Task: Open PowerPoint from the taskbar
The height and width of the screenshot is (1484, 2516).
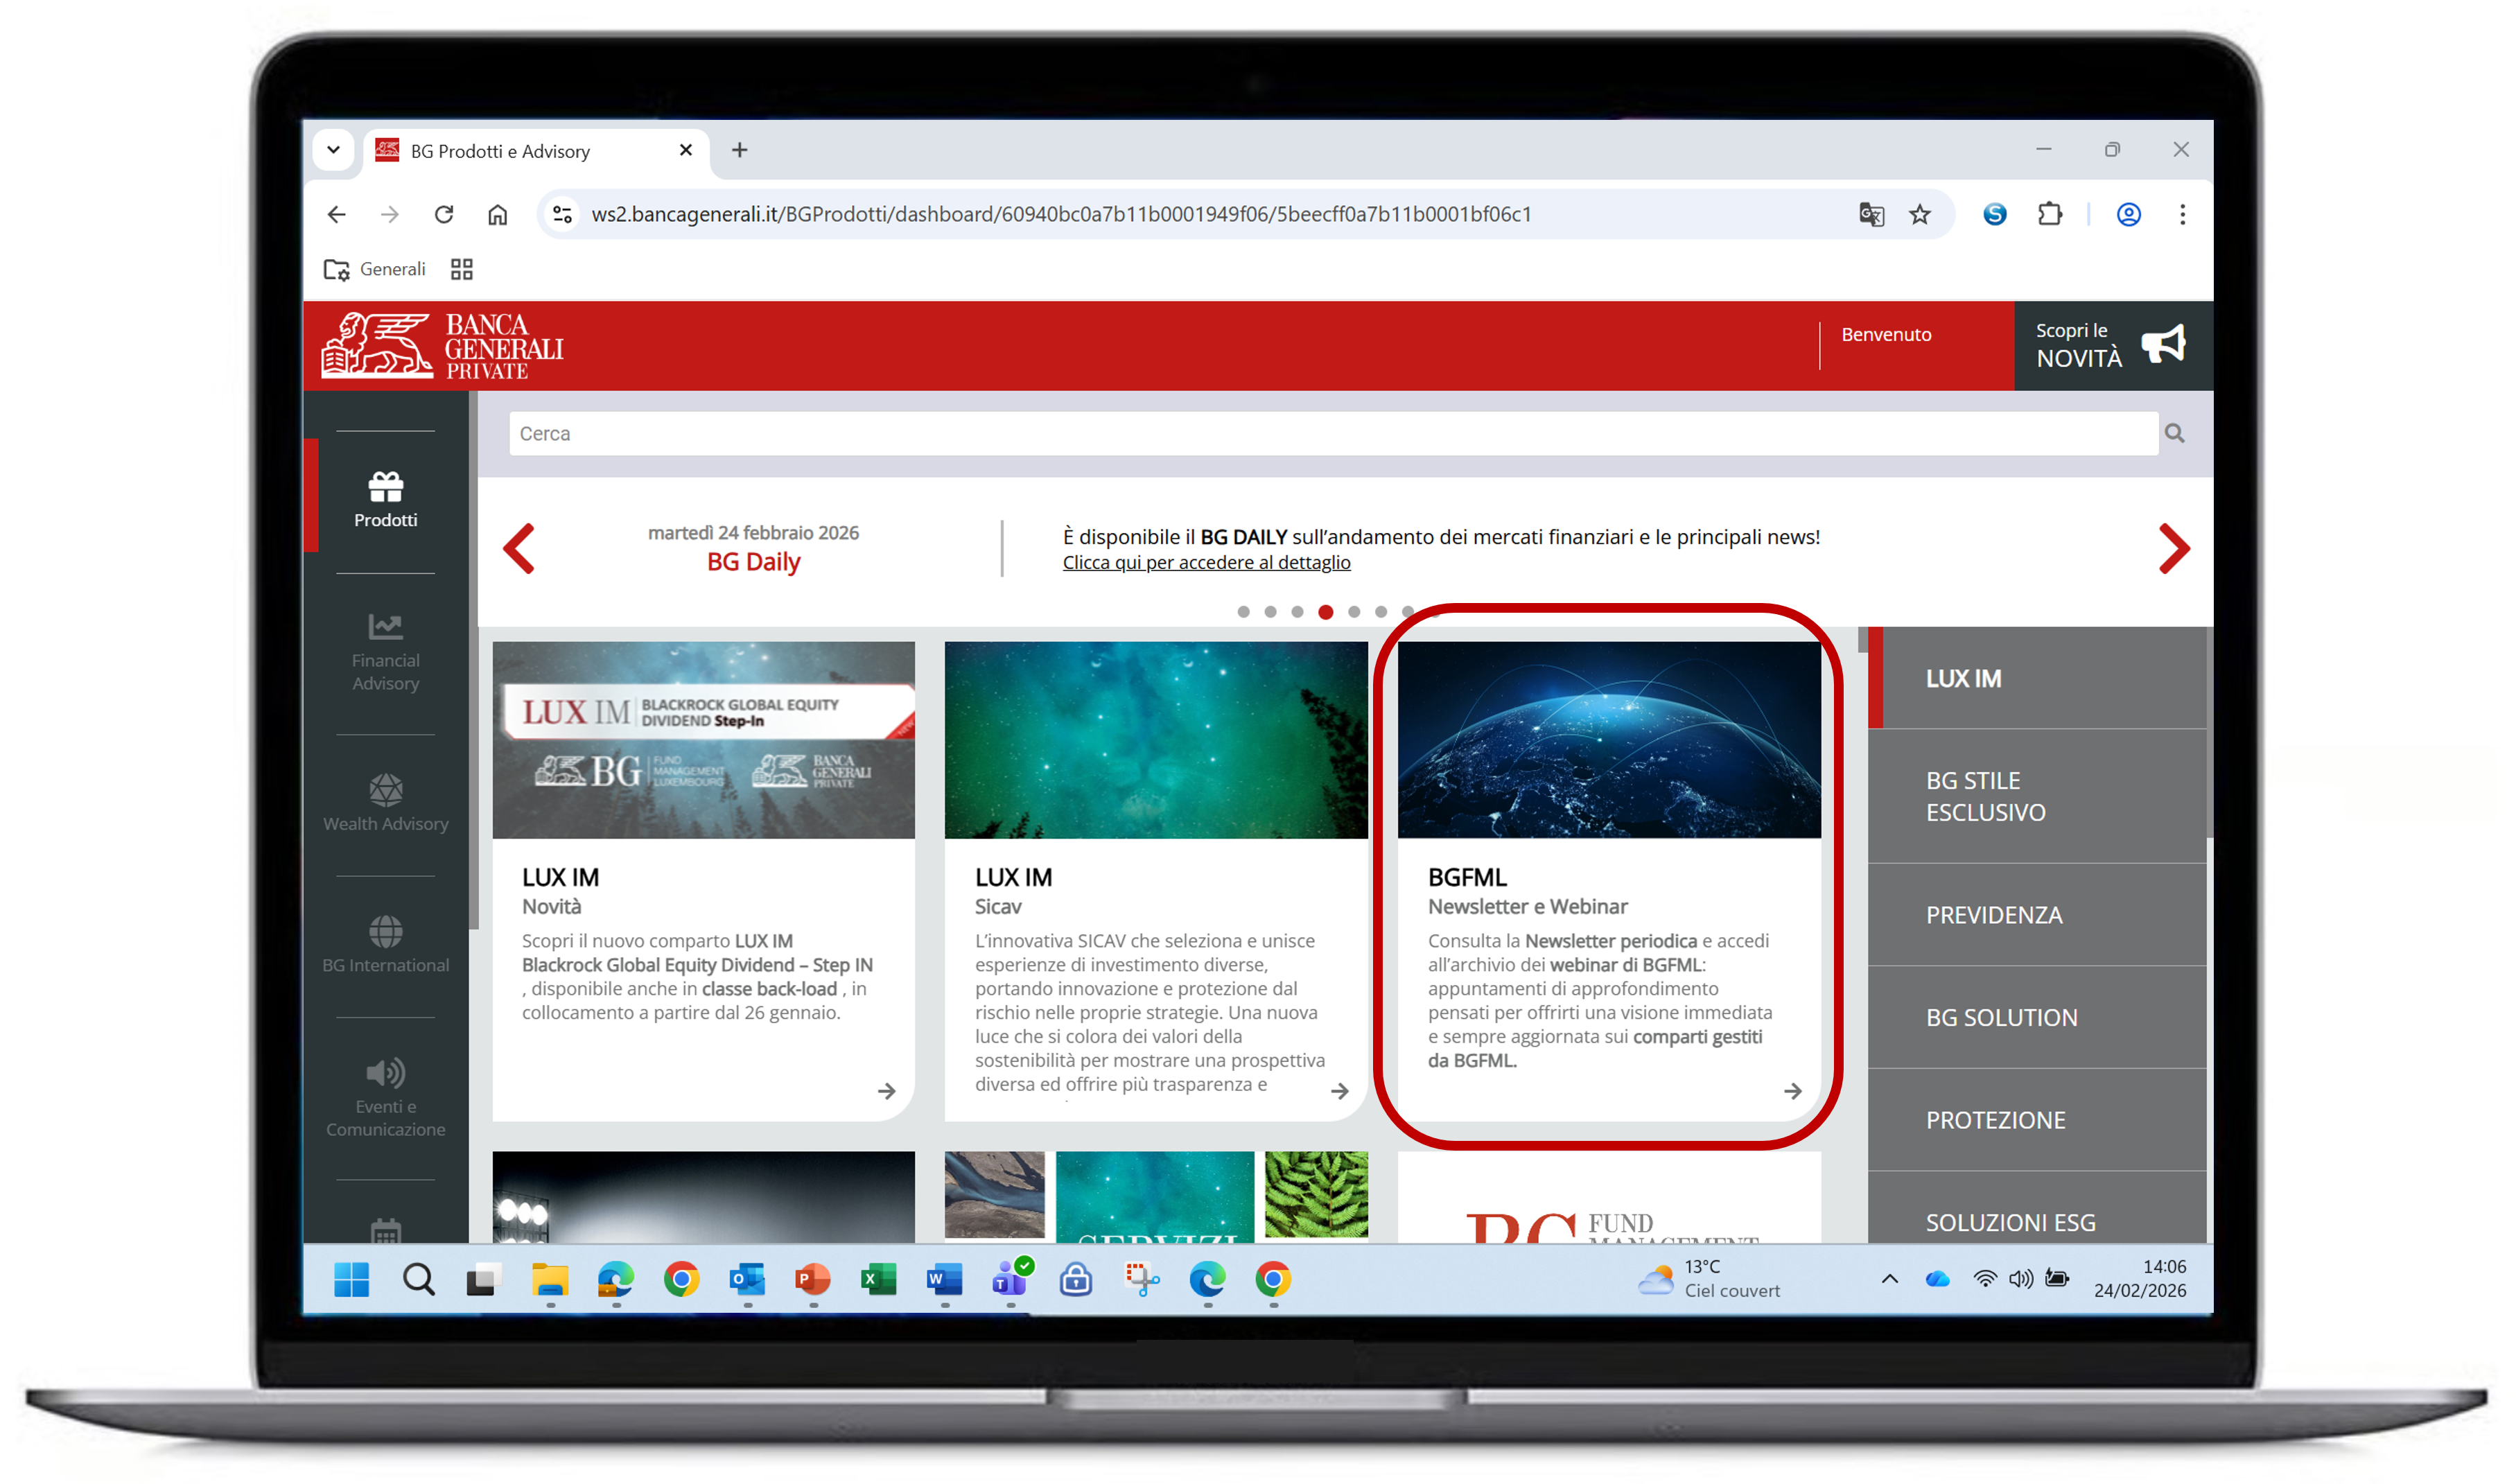Action: [813, 1279]
